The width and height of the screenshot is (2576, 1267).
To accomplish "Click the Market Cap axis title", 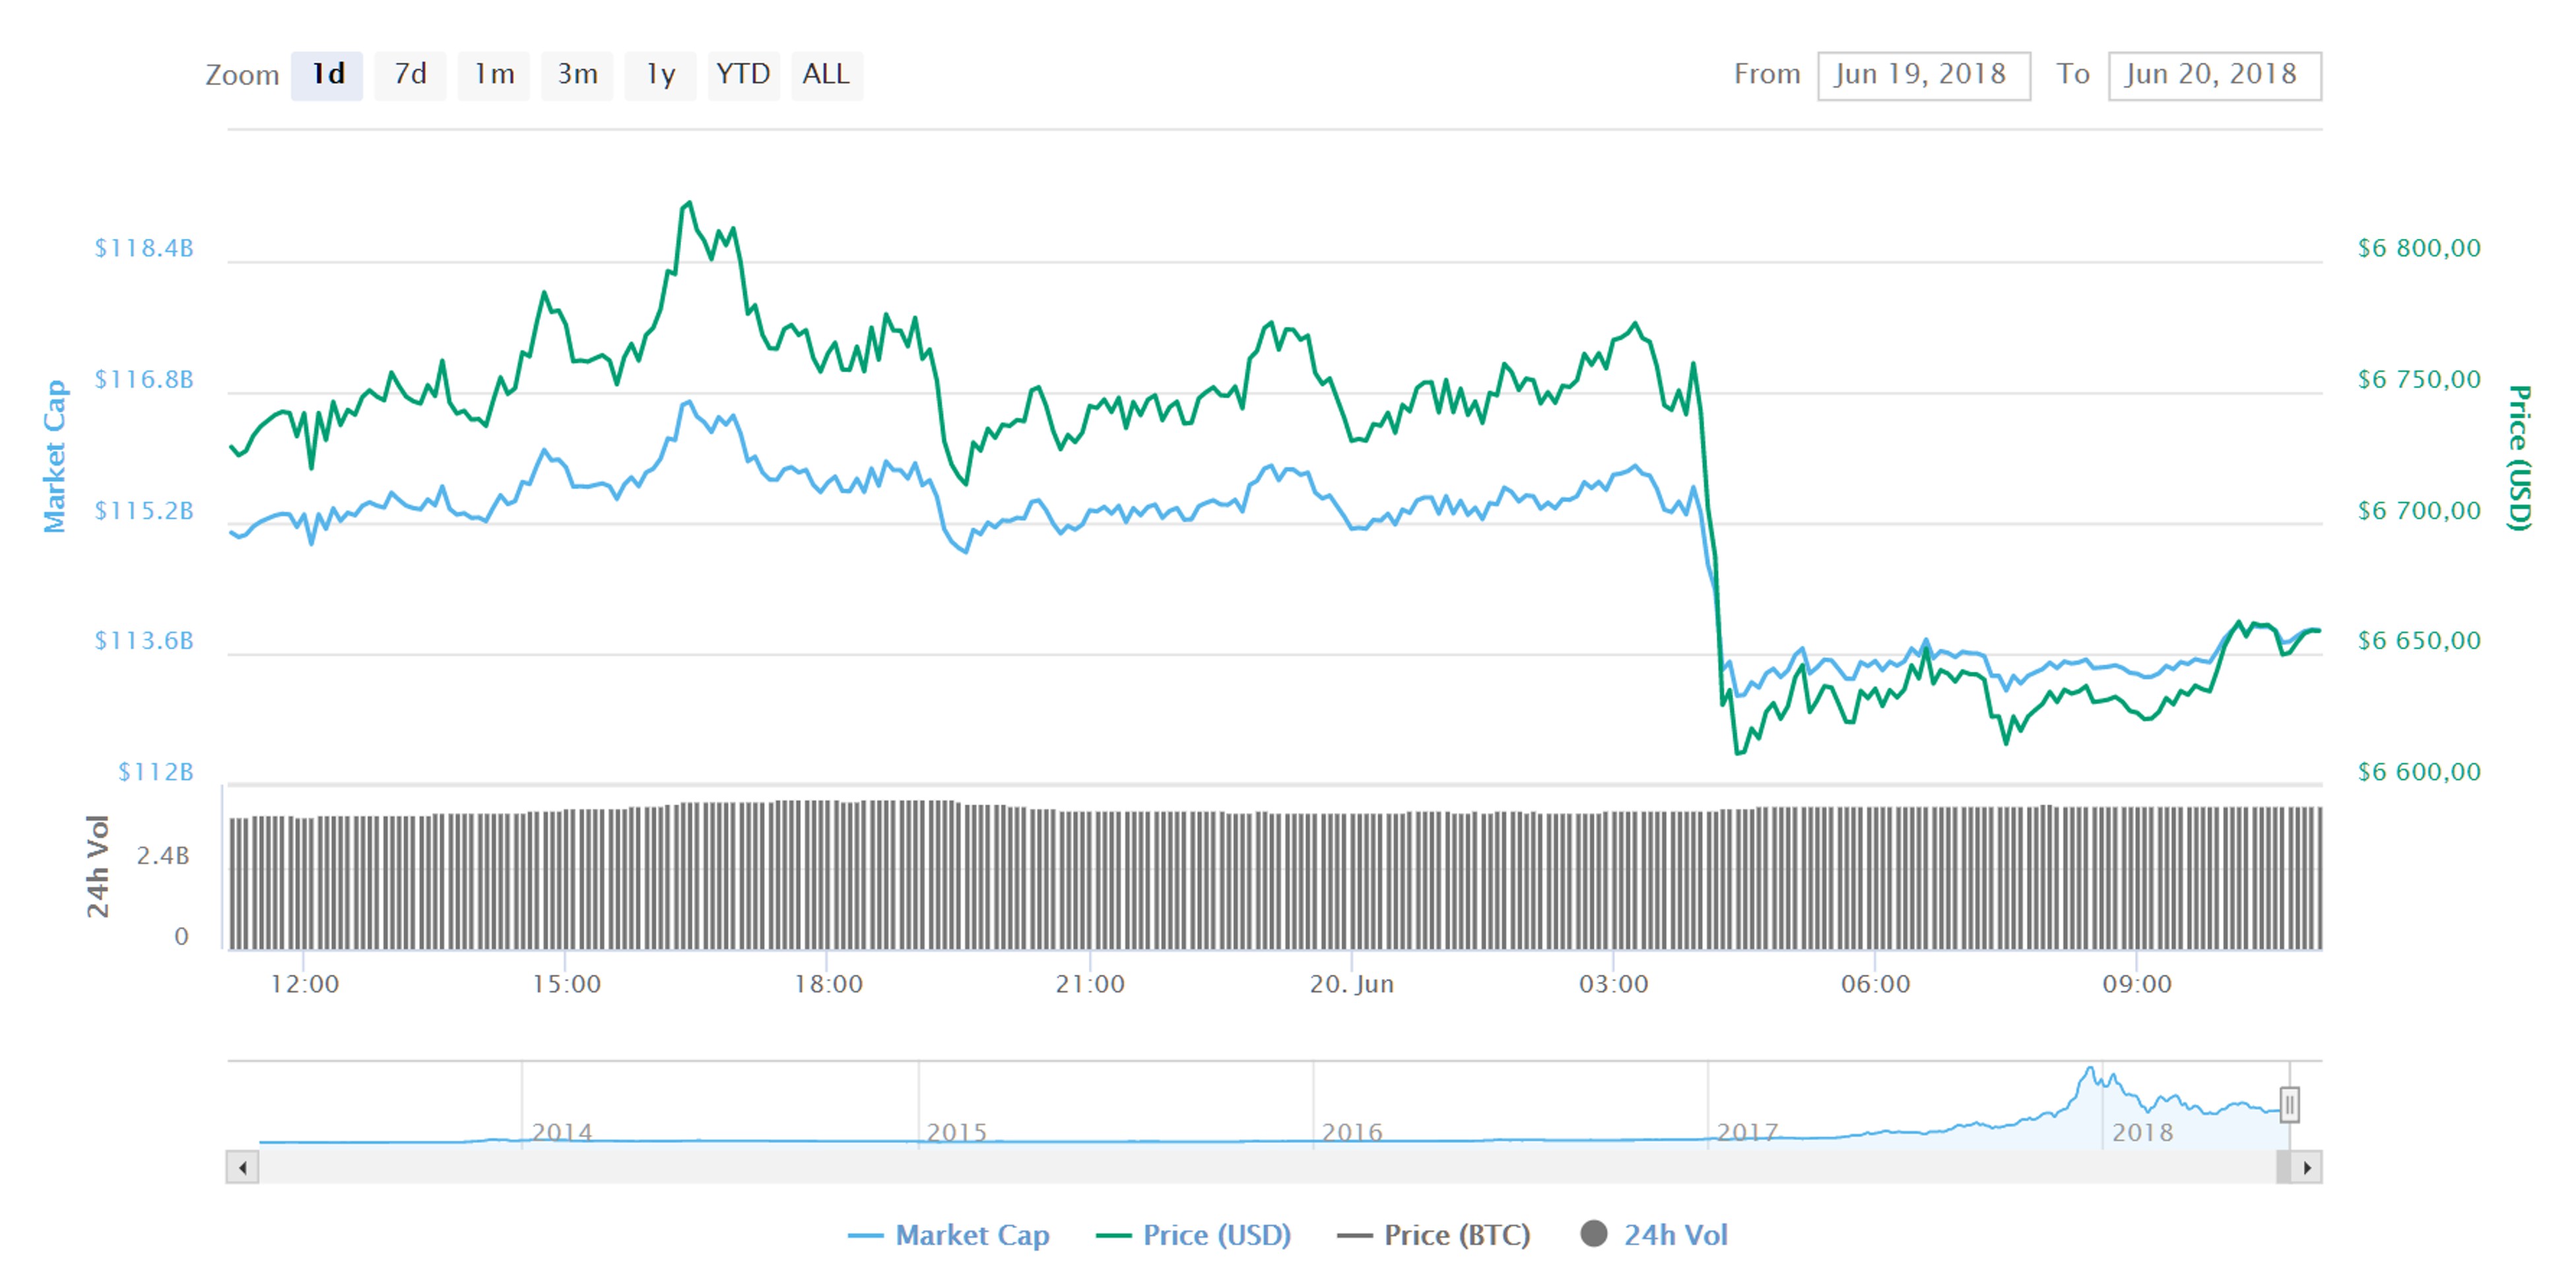I will point(54,456).
